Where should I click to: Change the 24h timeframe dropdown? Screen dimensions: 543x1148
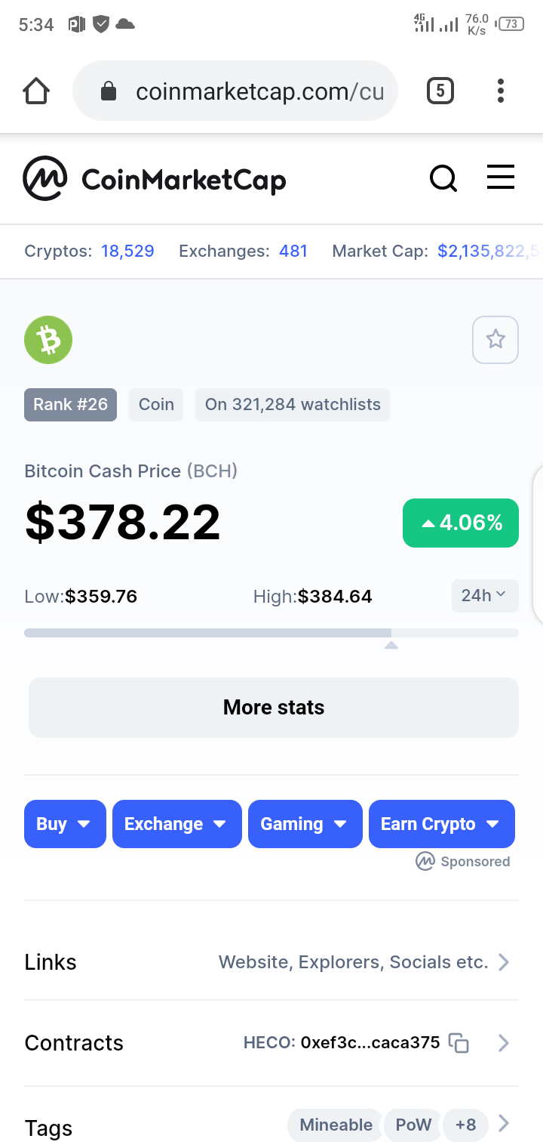[x=485, y=596]
